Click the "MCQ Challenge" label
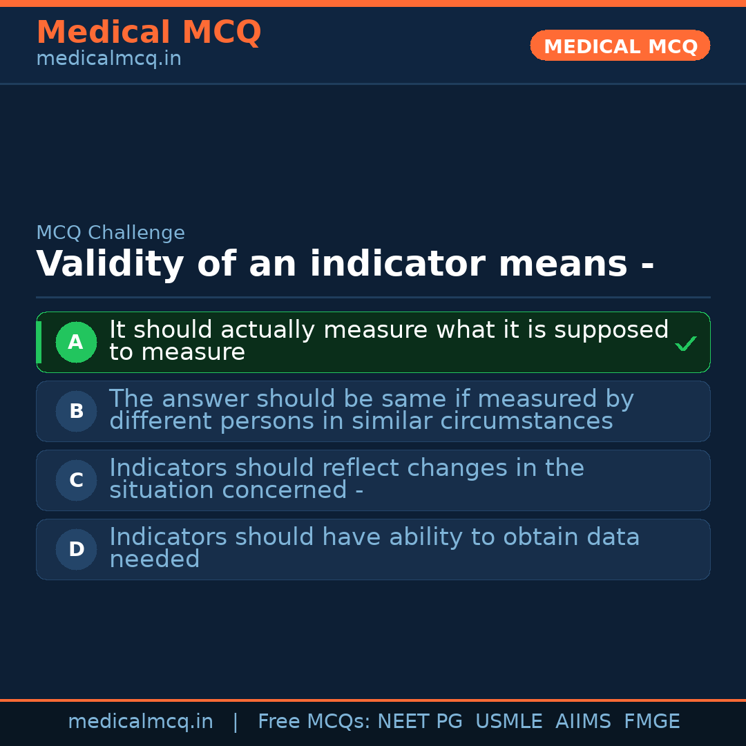 coord(111,233)
